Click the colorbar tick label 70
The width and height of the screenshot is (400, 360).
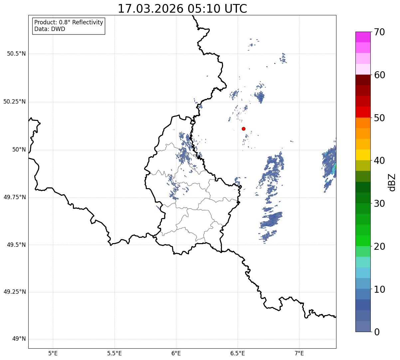[379, 32]
